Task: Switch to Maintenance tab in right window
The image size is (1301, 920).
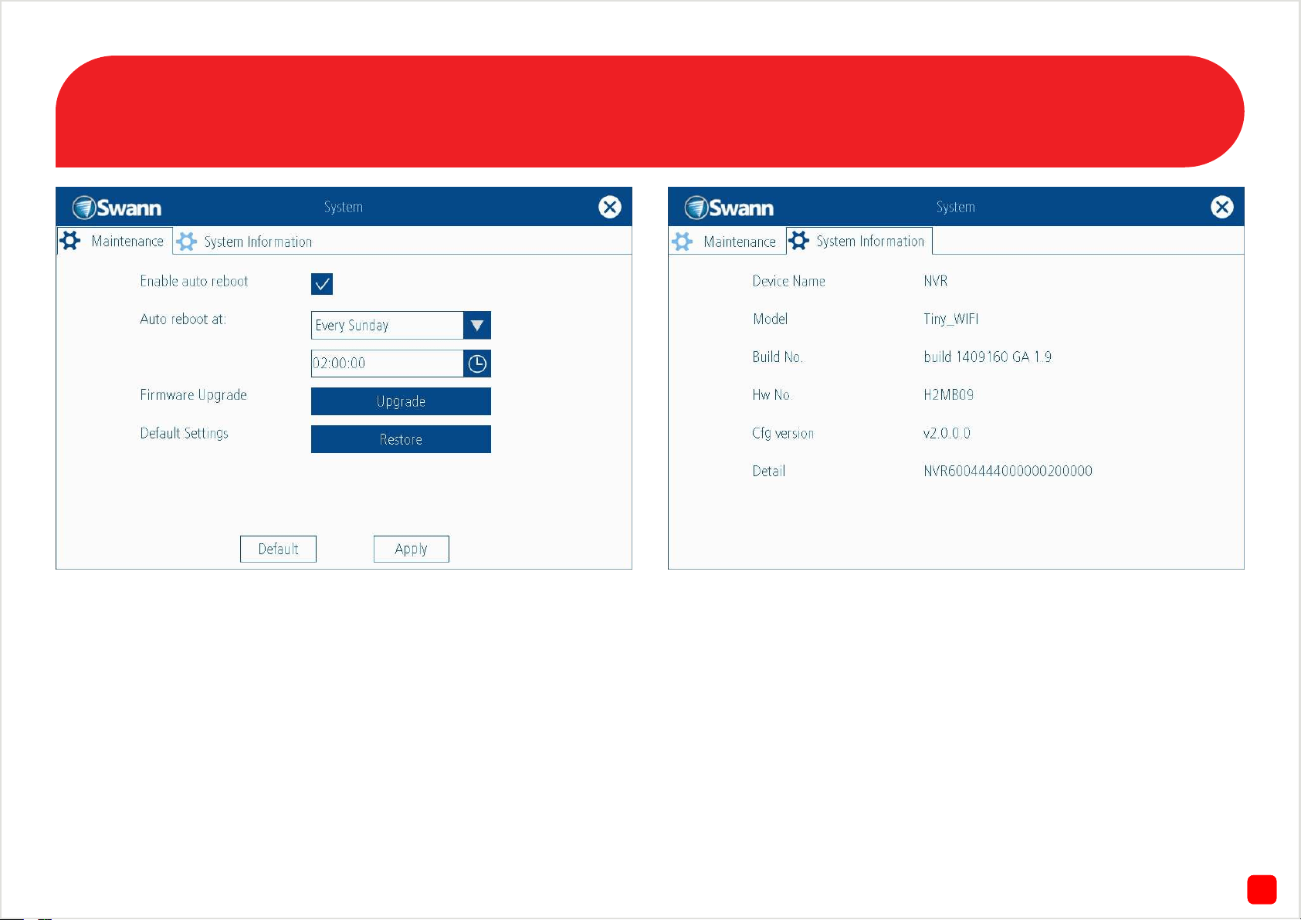Action: coord(727,242)
